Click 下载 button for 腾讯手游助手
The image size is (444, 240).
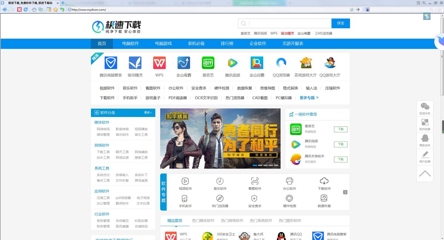click(341, 159)
